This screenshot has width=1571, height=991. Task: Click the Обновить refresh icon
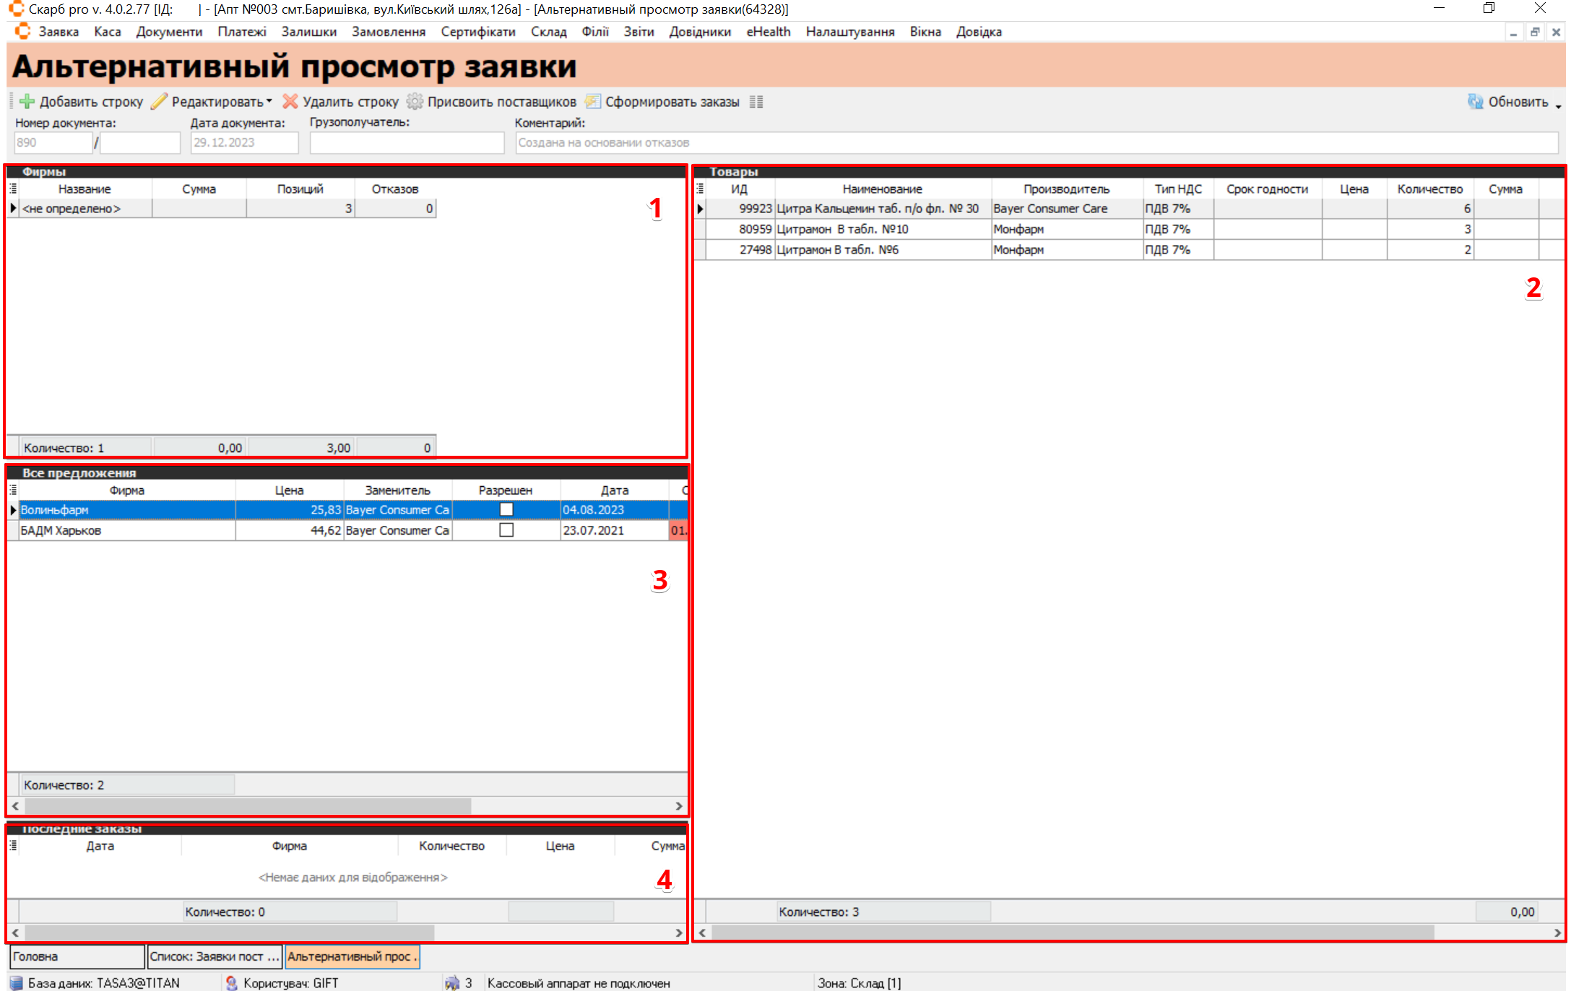click(1475, 102)
